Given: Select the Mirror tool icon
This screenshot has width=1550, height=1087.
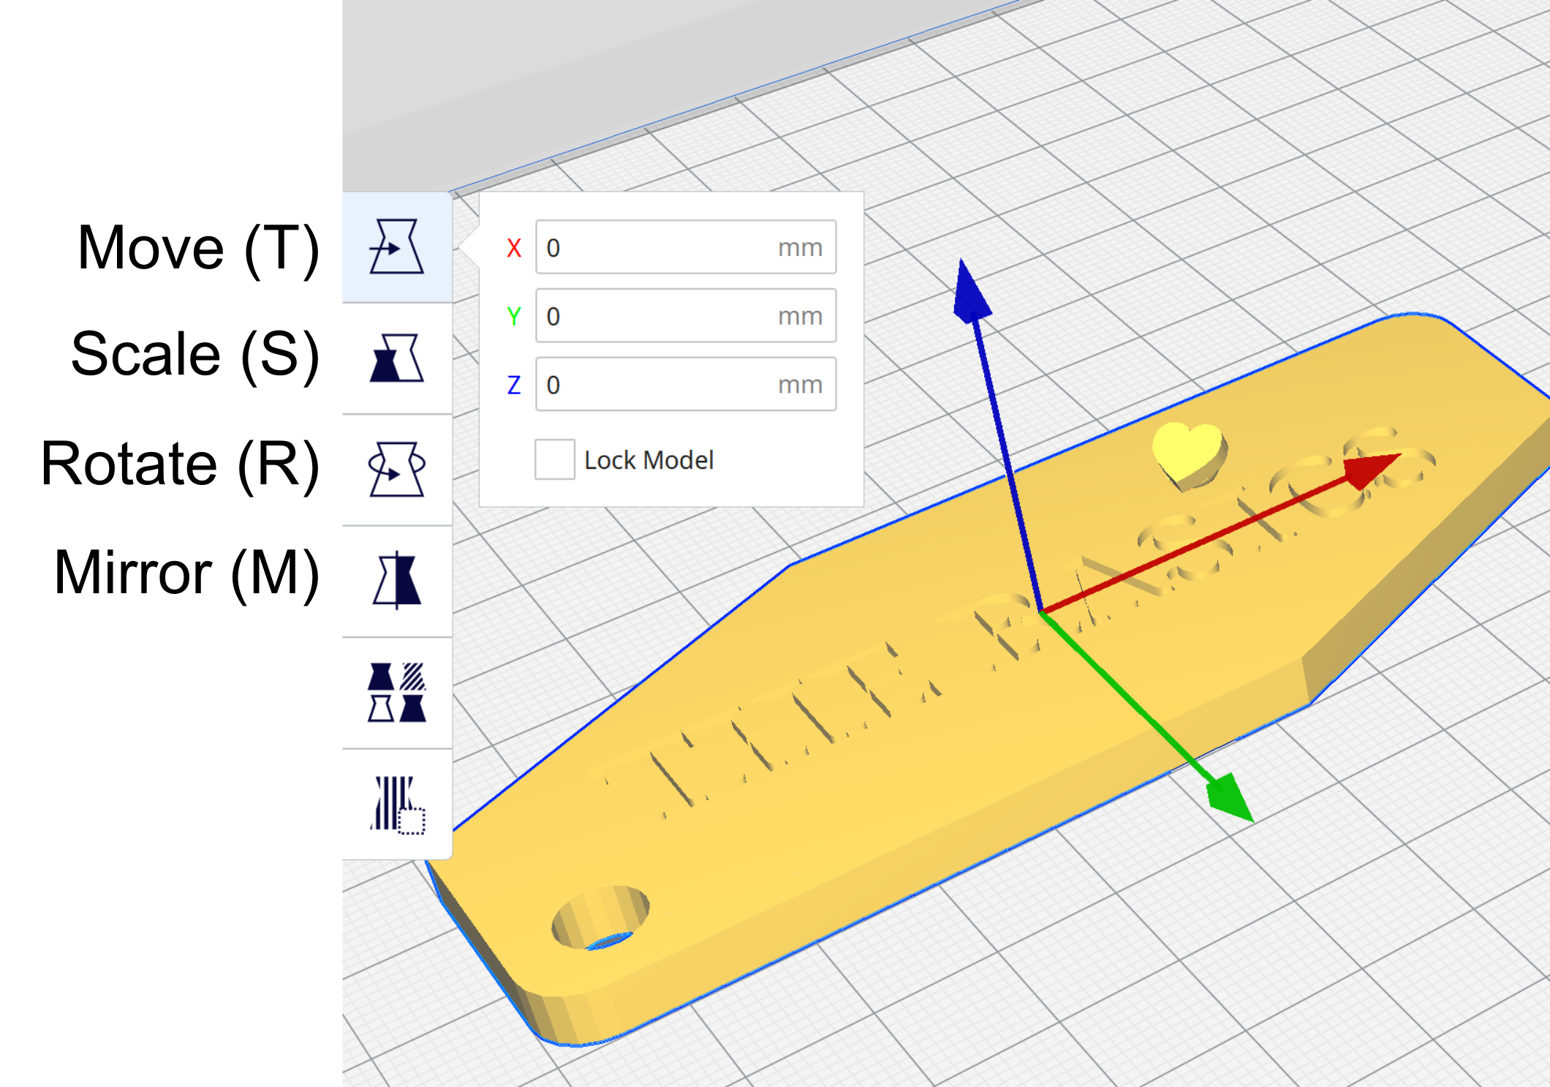Looking at the screenshot, I should [397, 581].
